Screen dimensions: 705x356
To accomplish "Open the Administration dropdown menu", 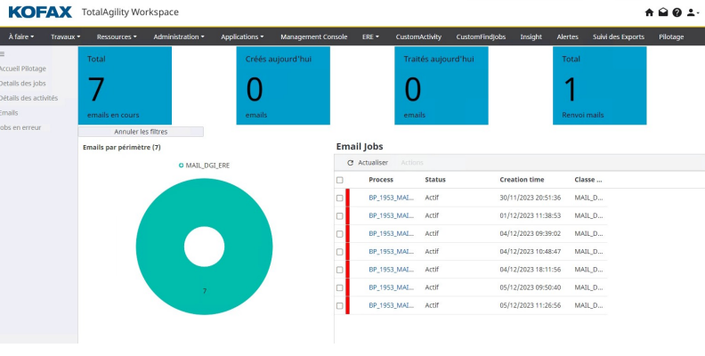I will 178,36.
